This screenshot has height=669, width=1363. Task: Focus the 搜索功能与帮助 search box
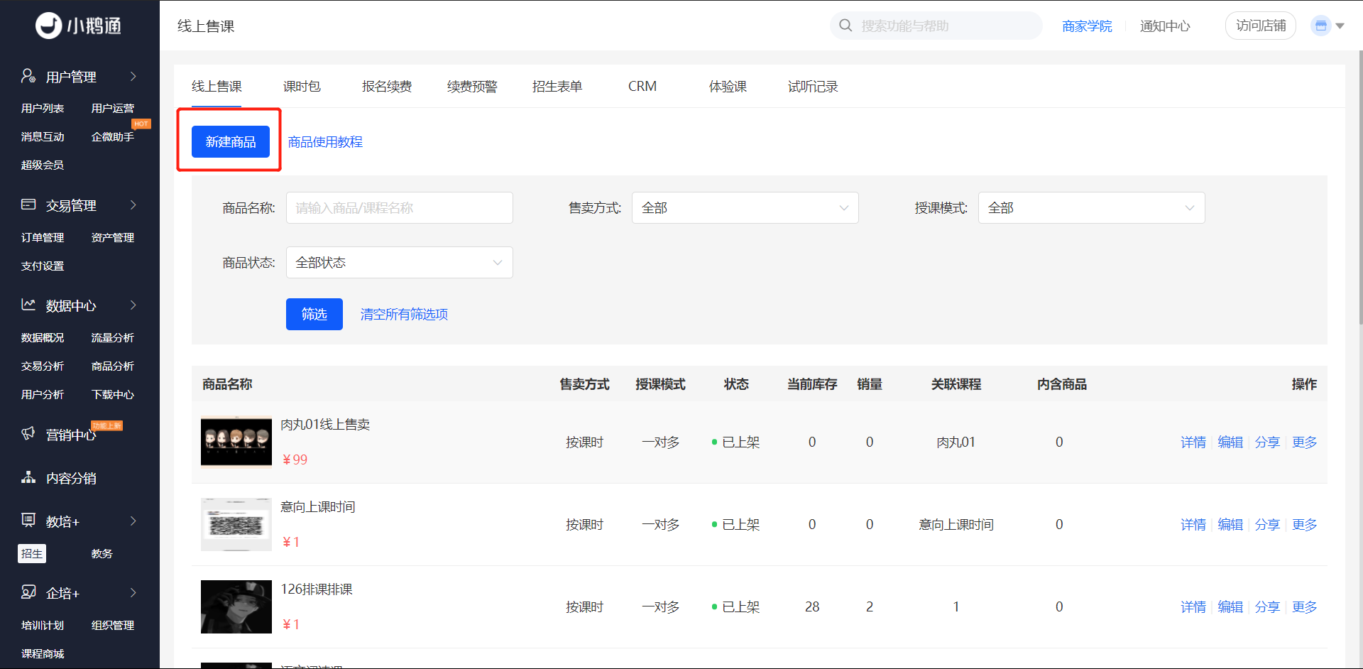coord(936,26)
